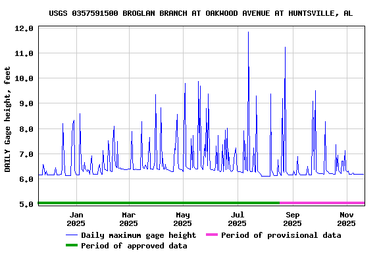
Task: Click the 6.0 y-axis tick label
Action: [x=26, y=179]
